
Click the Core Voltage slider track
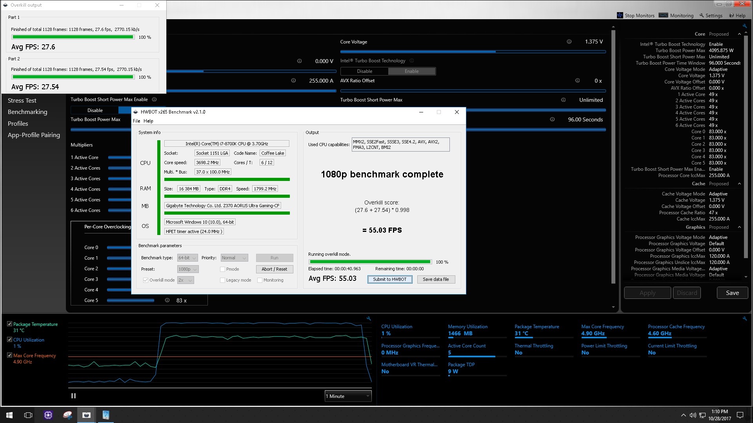pyautogui.click(x=473, y=51)
